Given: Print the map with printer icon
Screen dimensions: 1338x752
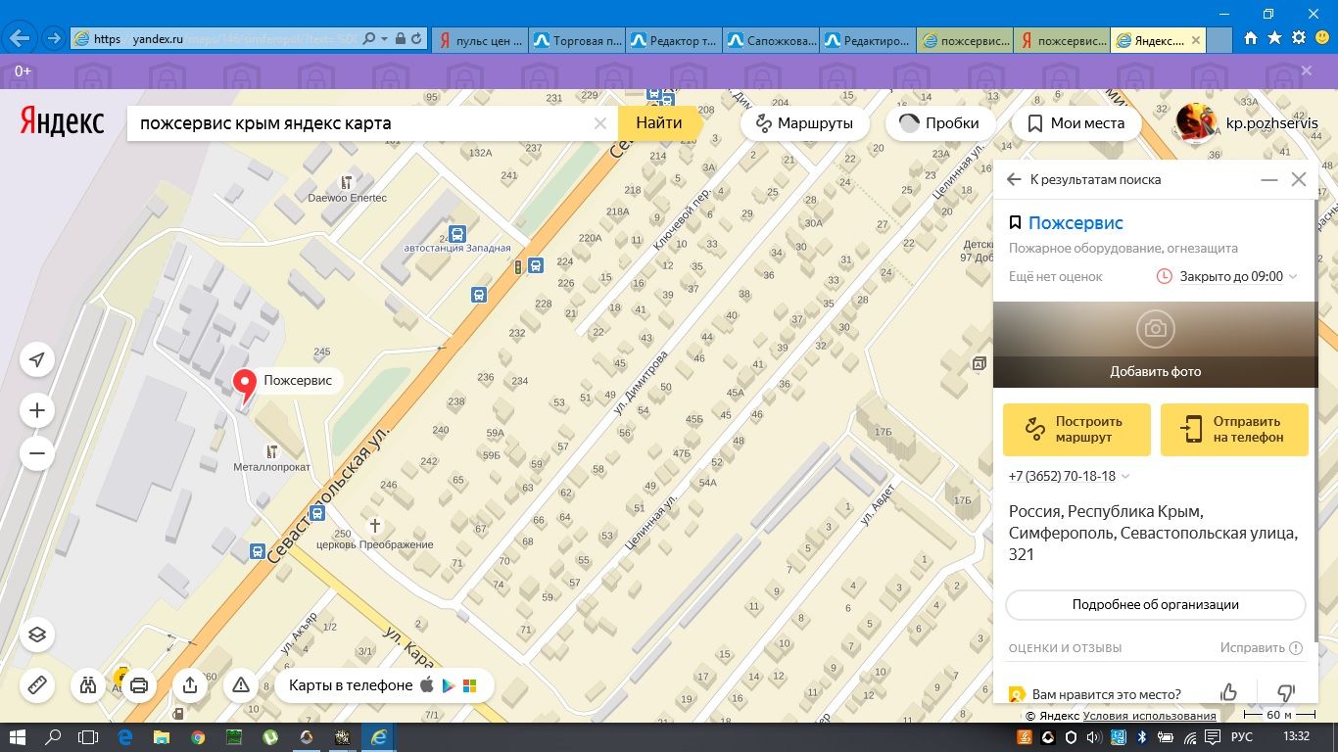Looking at the screenshot, I should [x=139, y=685].
